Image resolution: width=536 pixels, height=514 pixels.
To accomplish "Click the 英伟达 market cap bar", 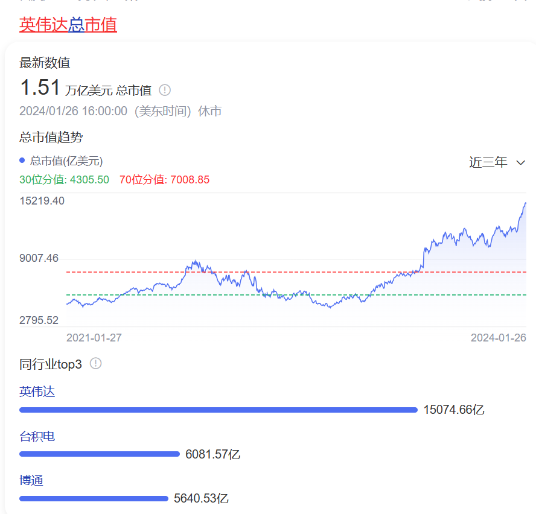I will 219,410.
